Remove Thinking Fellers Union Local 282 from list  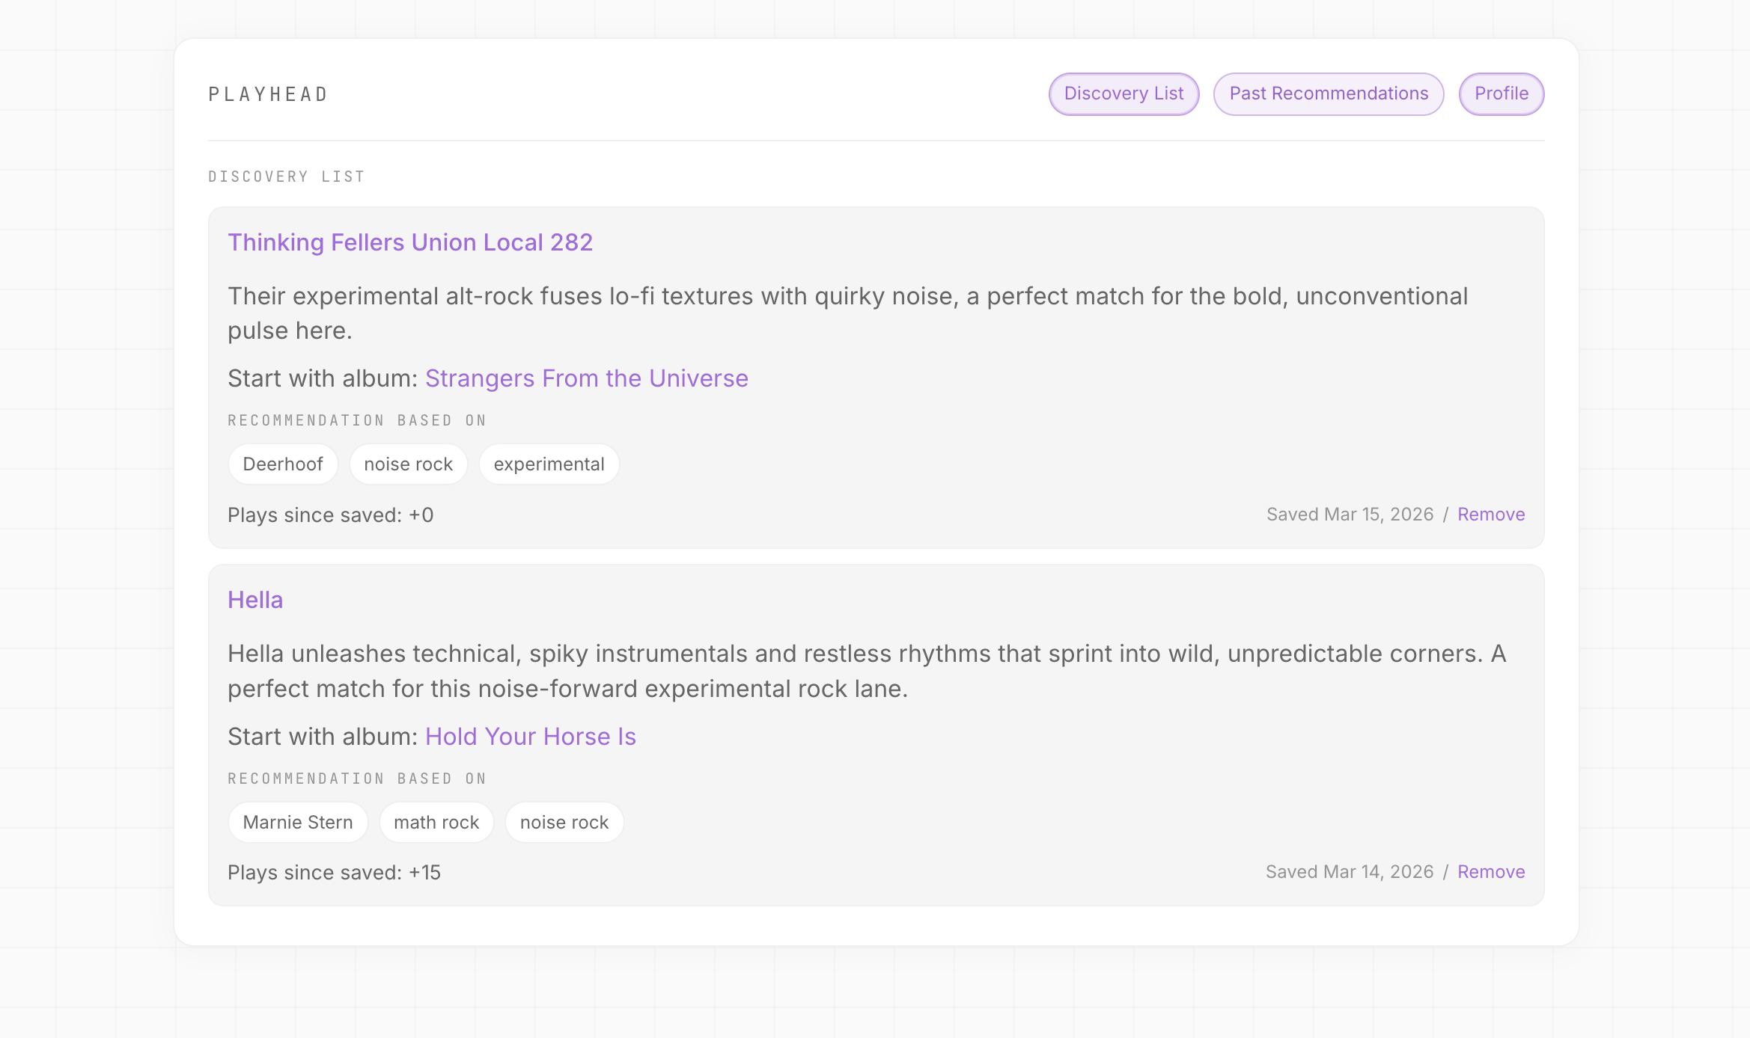coord(1490,514)
